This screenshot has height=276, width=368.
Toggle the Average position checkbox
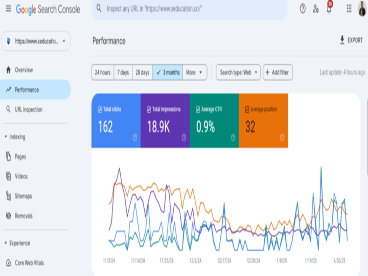pos(247,109)
